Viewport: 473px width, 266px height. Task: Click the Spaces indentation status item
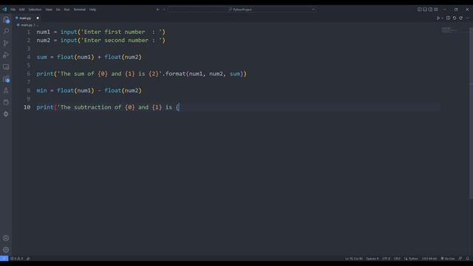pos(372,259)
